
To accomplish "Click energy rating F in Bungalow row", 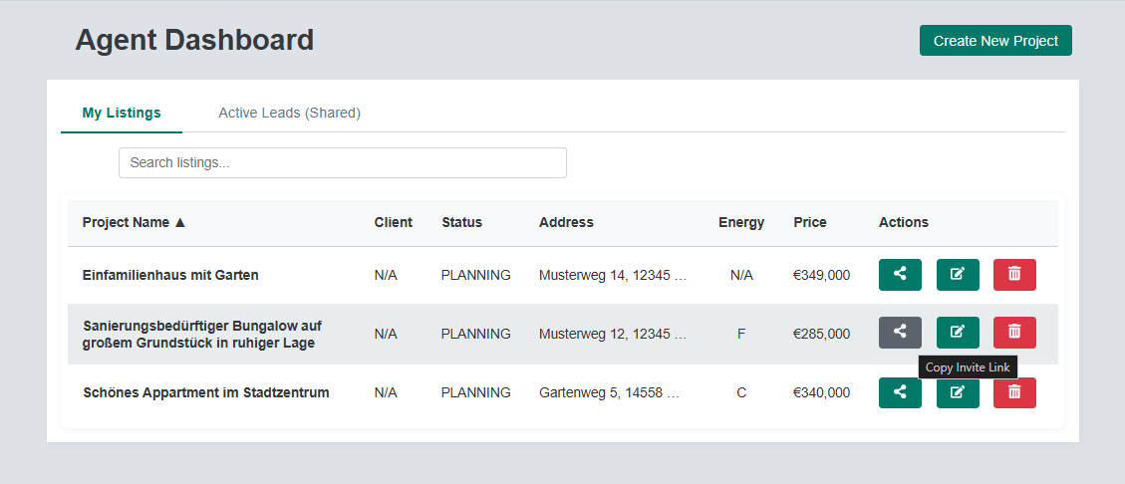I will [x=741, y=334].
